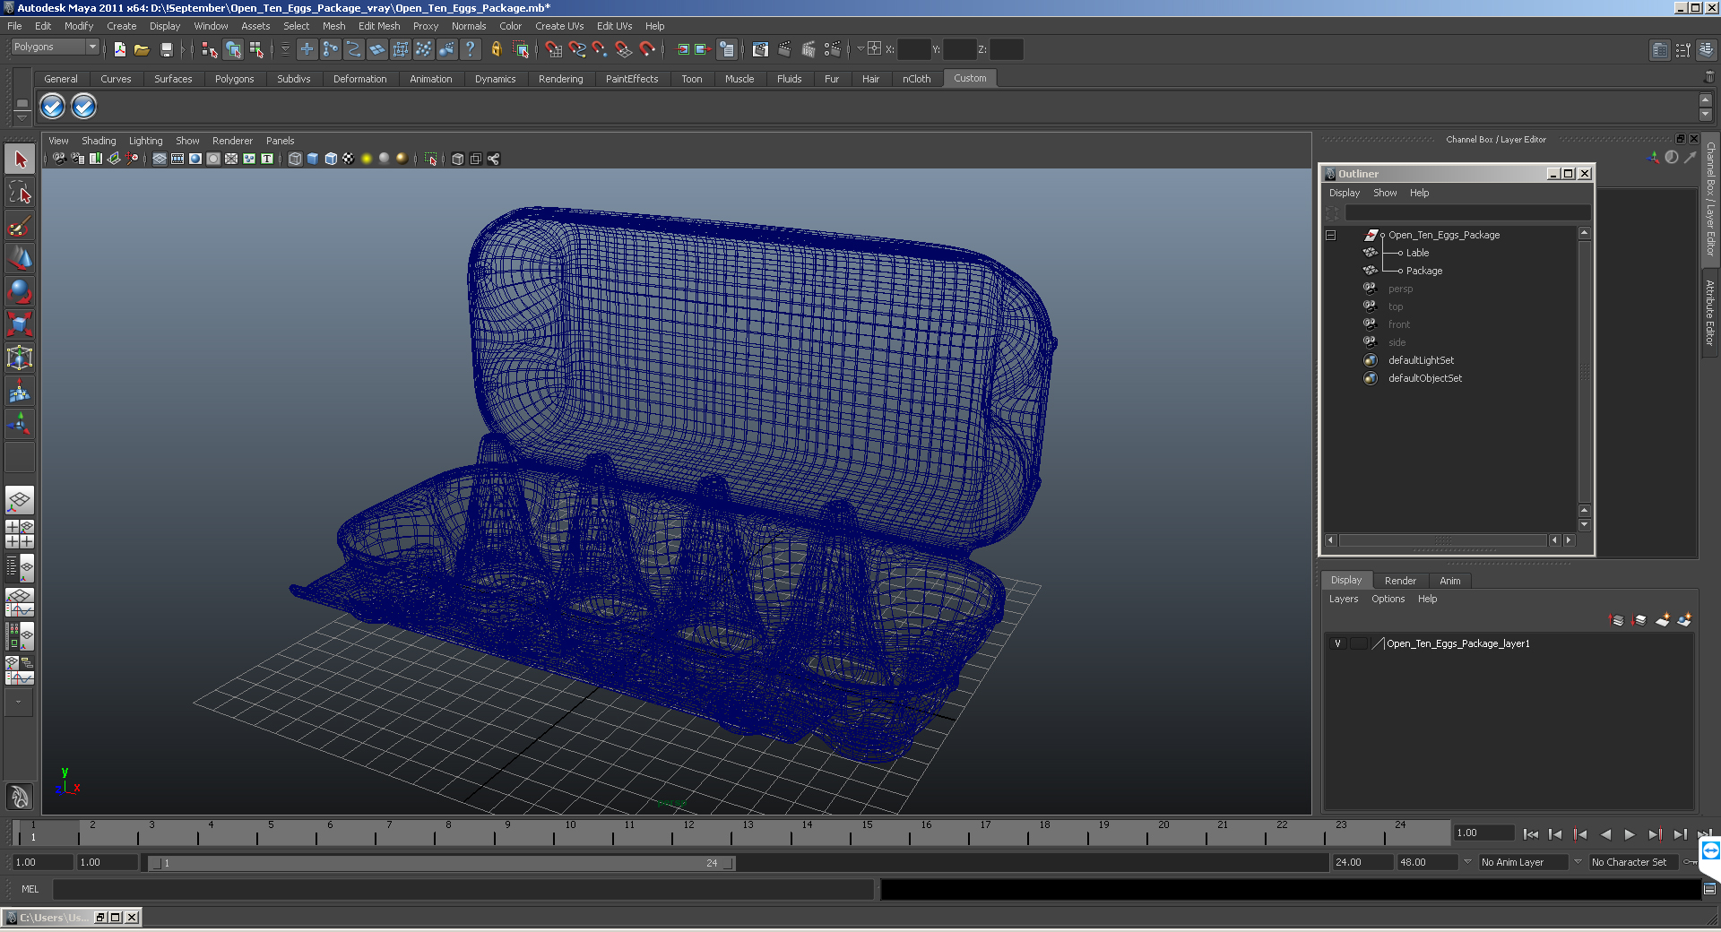
Task: Open the Render View window
Action: (761, 50)
